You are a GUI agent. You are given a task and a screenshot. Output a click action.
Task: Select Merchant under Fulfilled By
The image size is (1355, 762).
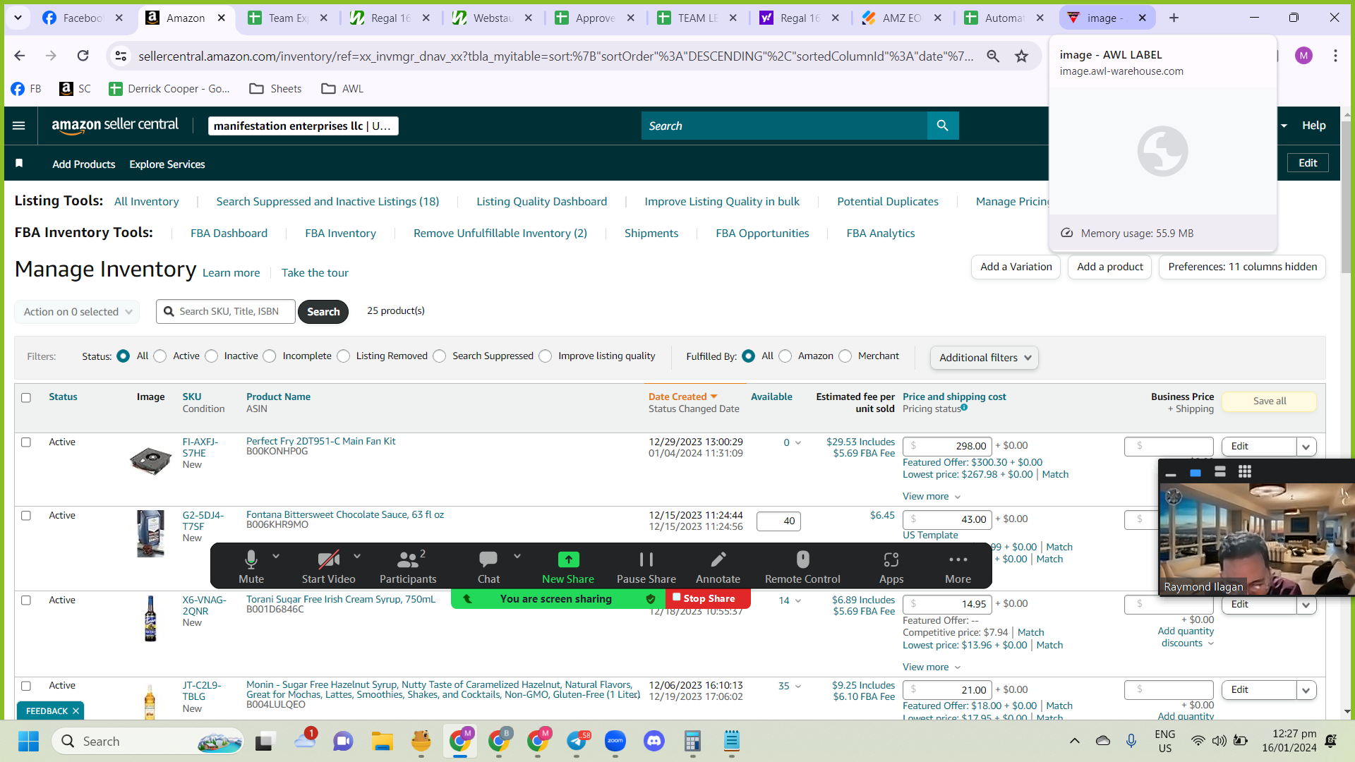coord(845,356)
